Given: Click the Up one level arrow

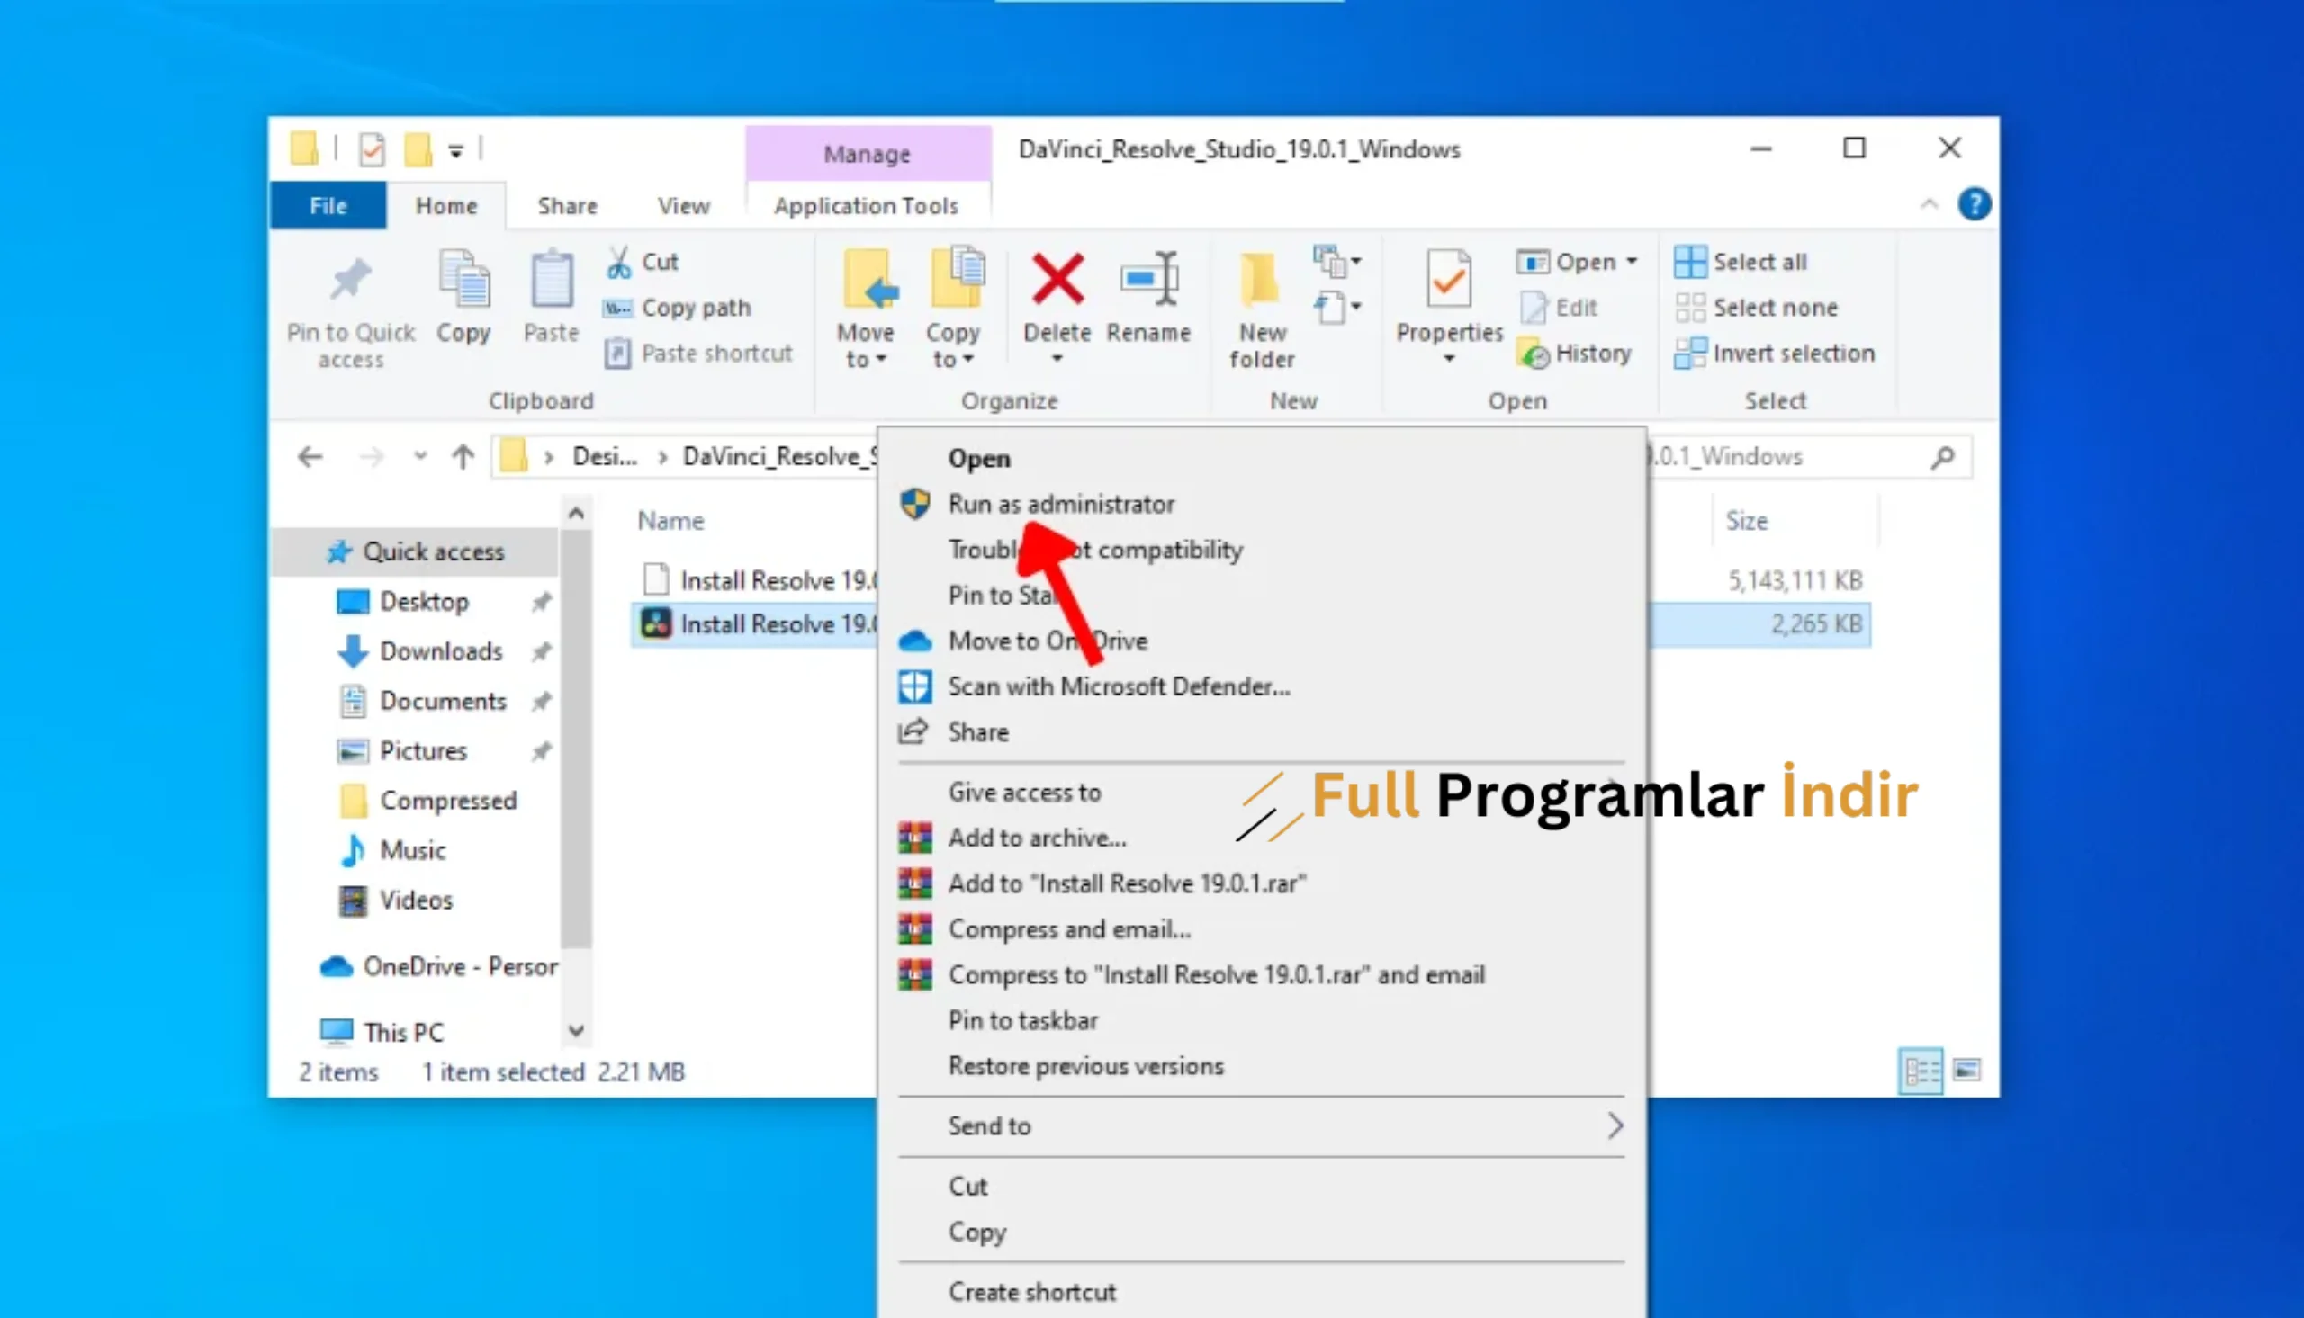Looking at the screenshot, I should (x=463, y=457).
